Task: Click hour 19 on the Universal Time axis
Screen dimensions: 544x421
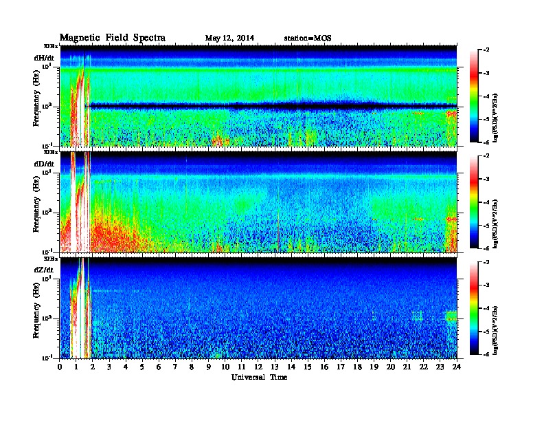Action: tap(374, 367)
